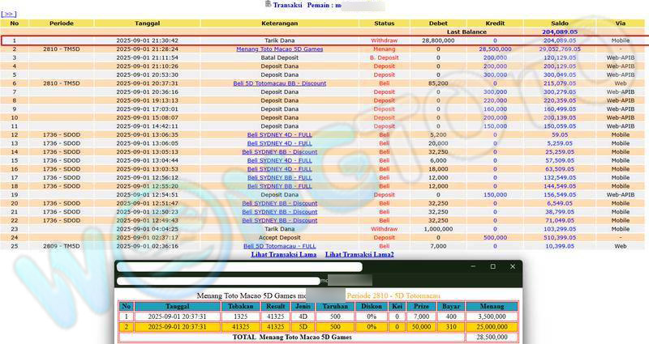The width and height of the screenshot is (649, 344).
Task: Minimize the winnings detail popup window
Action: tap(471, 266)
